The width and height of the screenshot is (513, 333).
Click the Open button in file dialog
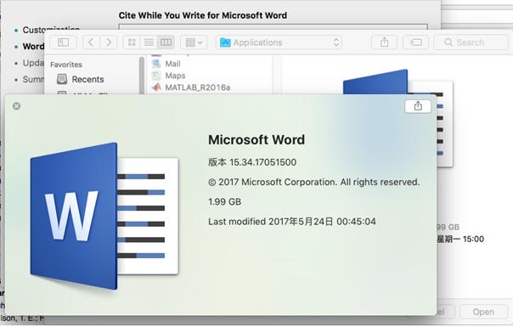pyautogui.click(x=483, y=312)
